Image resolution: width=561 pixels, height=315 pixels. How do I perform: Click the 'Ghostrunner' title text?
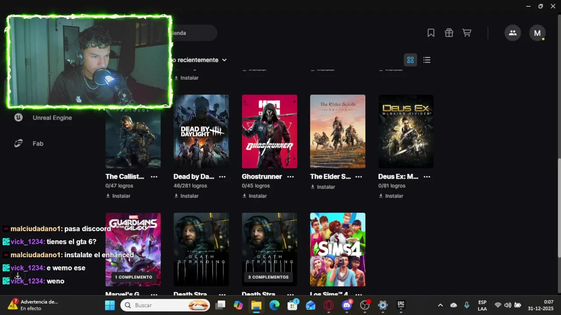click(x=262, y=177)
